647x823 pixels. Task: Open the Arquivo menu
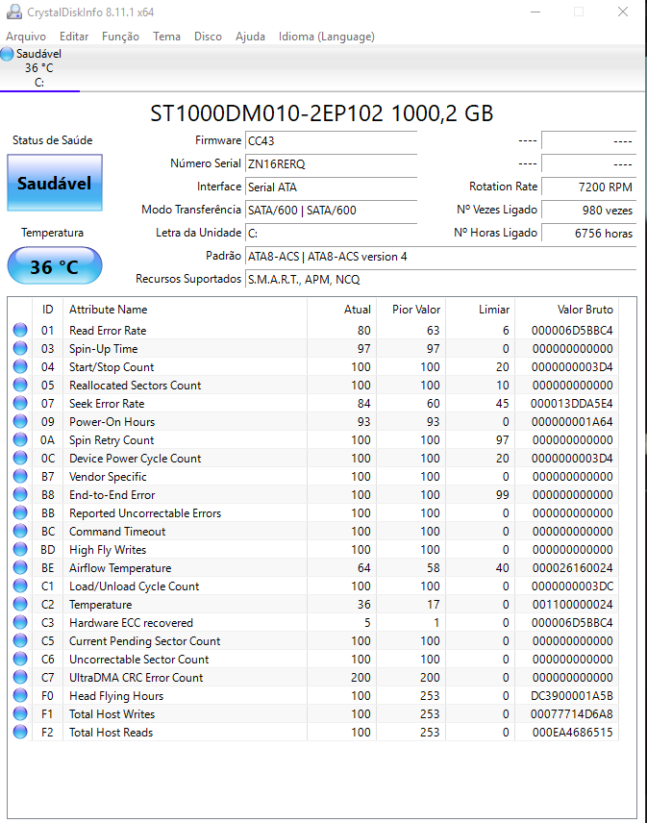26,37
